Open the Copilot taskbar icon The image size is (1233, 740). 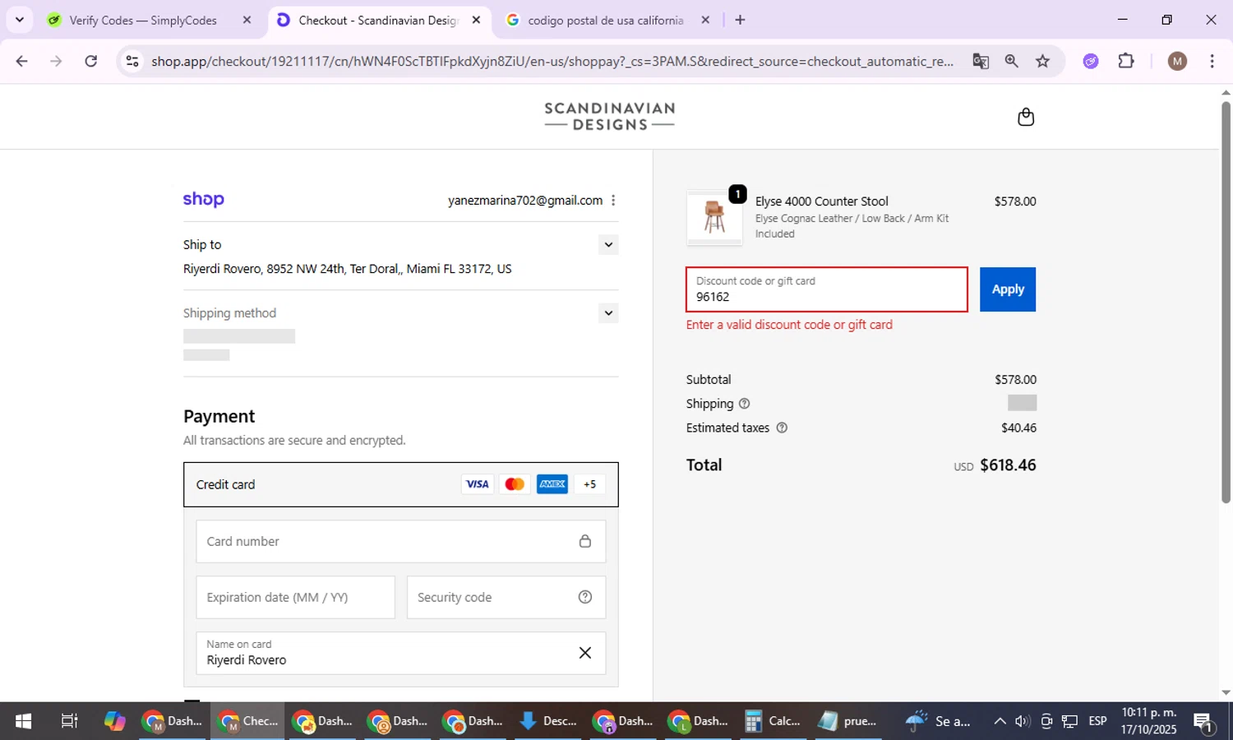point(115,721)
